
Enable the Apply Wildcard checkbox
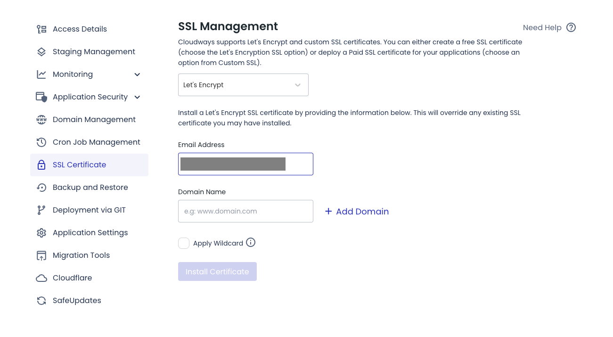pyautogui.click(x=184, y=243)
